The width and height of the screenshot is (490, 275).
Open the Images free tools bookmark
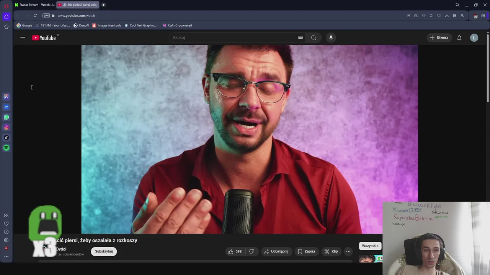pos(106,26)
